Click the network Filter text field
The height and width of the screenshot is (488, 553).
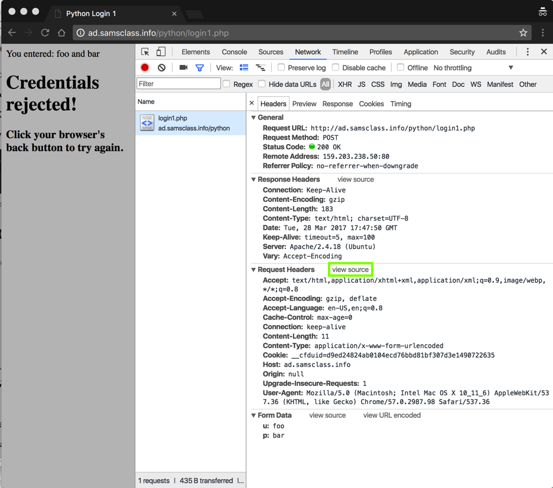(x=178, y=84)
